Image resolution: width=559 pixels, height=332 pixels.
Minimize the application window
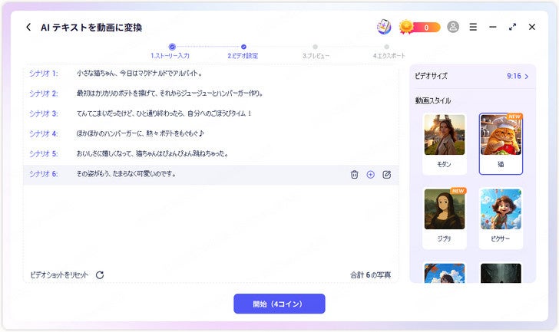tap(493, 27)
